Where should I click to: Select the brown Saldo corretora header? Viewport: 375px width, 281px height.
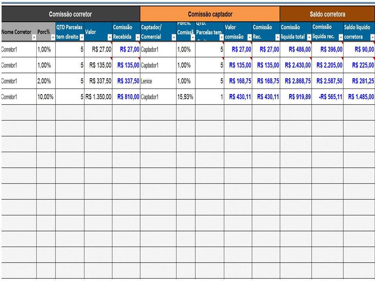pos(327,14)
